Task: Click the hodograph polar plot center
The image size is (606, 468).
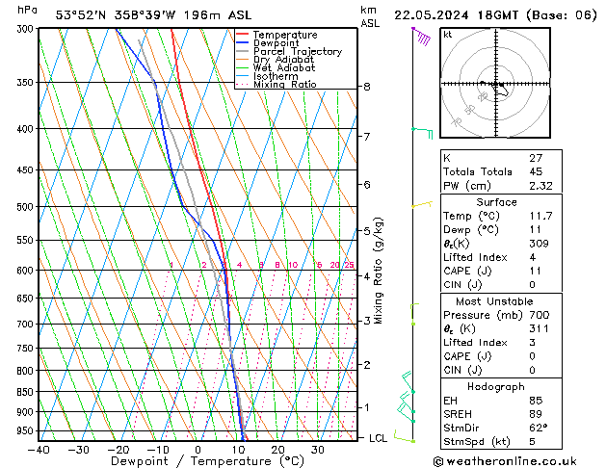Action: [x=496, y=84]
